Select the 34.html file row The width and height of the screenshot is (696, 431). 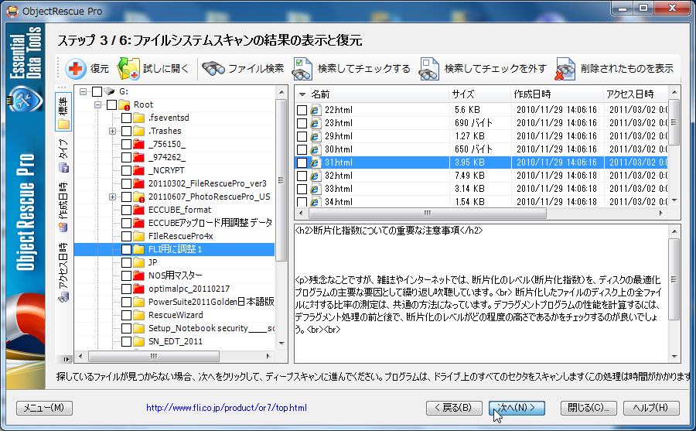[481, 202]
